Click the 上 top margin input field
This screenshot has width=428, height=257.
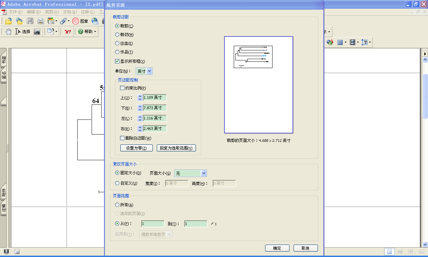tap(154, 97)
